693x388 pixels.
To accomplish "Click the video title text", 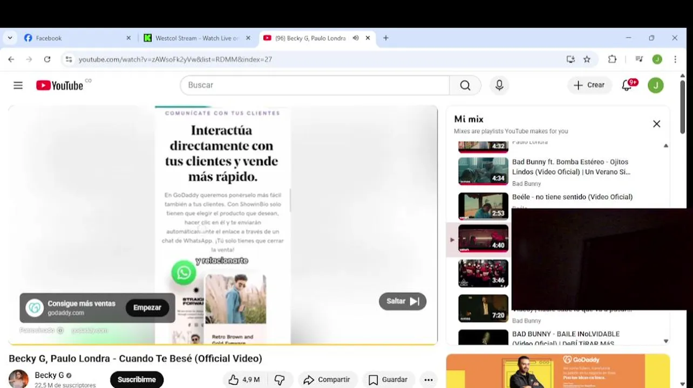I will pyautogui.click(x=135, y=358).
